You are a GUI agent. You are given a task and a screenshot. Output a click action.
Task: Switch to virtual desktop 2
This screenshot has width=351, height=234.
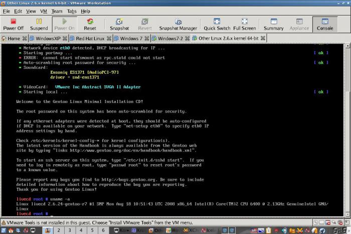tap(59, 230)
